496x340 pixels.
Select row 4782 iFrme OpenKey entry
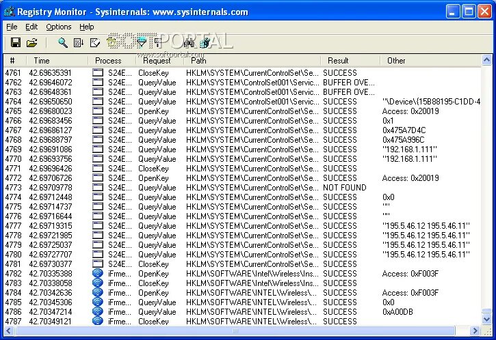tap(242, 273)
